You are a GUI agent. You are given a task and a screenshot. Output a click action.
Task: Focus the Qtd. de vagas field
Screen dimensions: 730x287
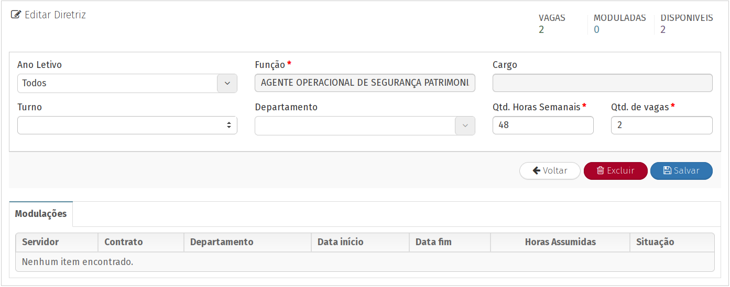tap(661, 125)
